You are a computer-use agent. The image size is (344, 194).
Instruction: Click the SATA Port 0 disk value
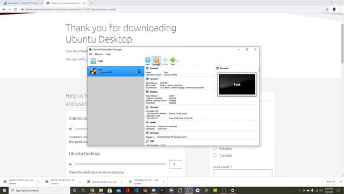click(x=181, y=118)
